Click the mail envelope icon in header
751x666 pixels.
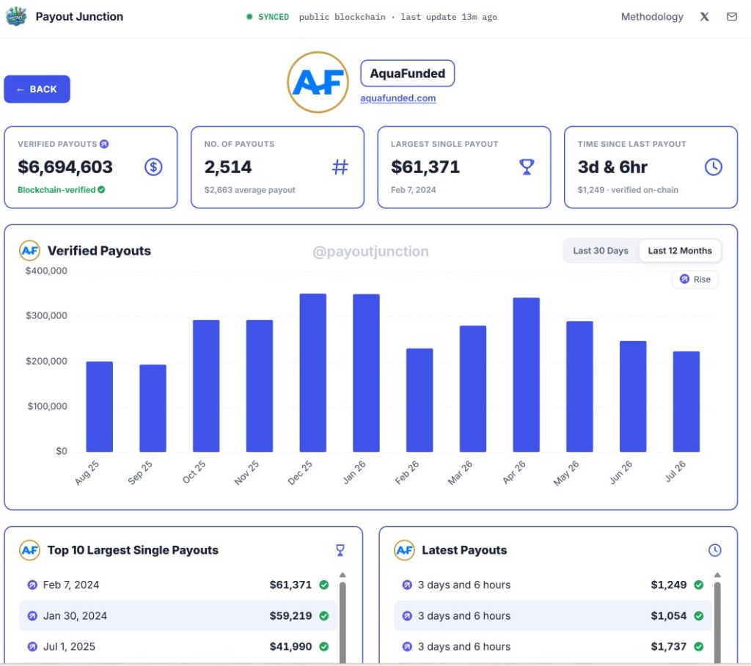tap(731, 17)
